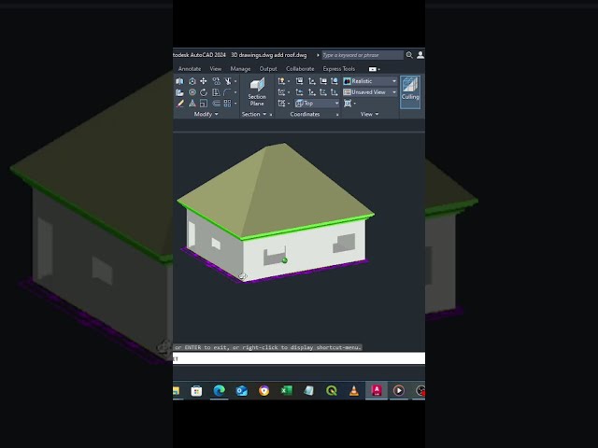Select the triangular 3D Scale tool

coord(192,104)
